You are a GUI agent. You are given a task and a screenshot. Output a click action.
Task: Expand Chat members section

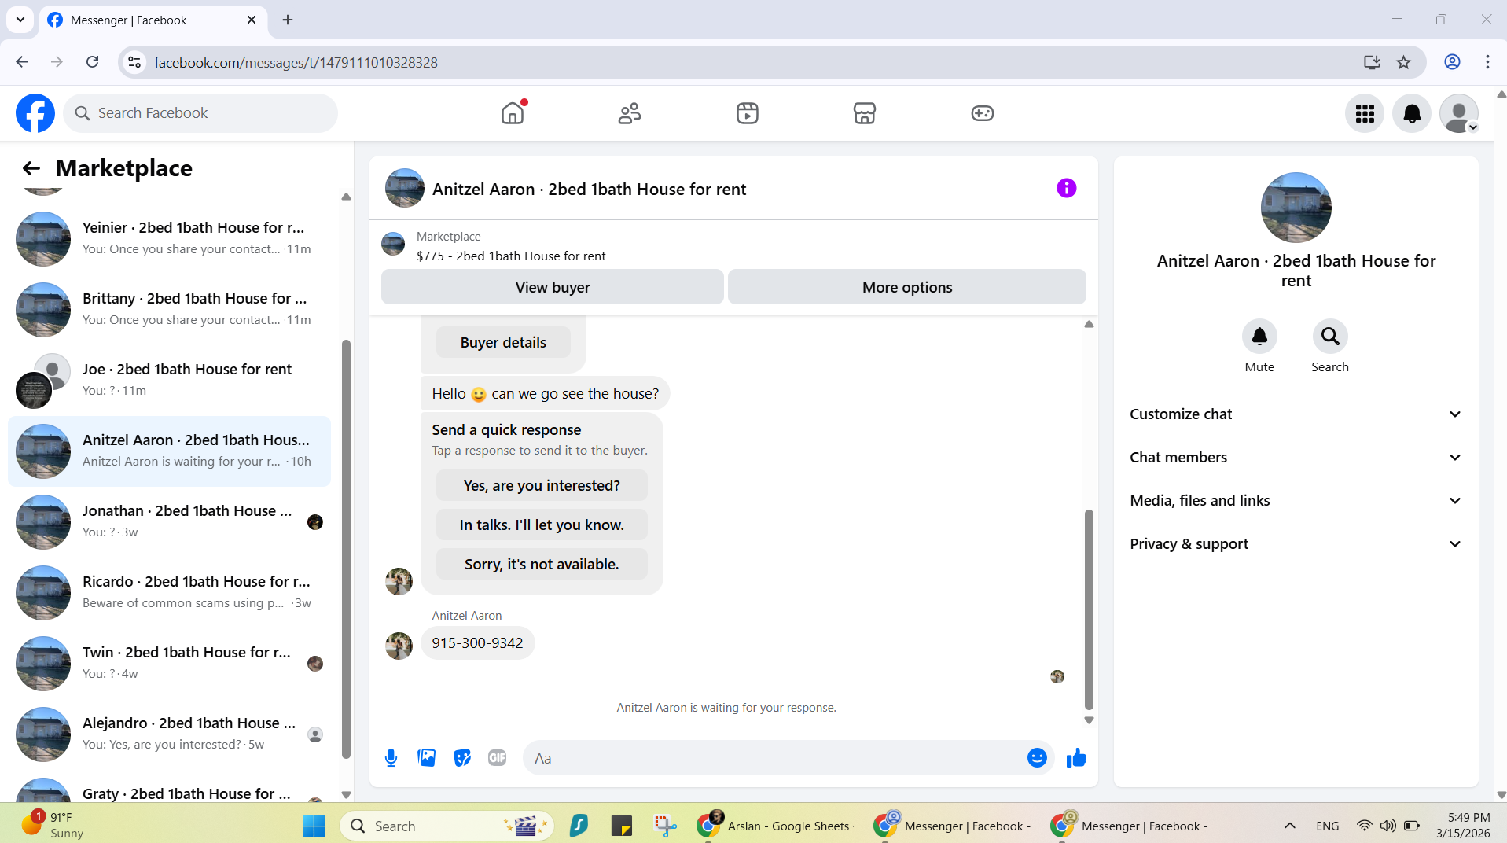tap(1296, 458)
